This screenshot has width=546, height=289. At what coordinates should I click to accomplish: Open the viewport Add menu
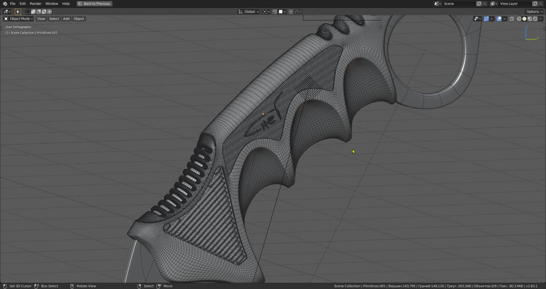(x=66, y=19)
